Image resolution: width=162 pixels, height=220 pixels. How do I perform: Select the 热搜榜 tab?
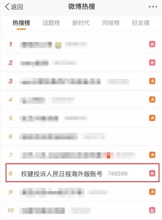pos(21,23)
